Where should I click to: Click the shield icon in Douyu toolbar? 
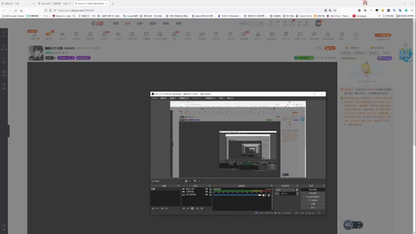(271, 34)
